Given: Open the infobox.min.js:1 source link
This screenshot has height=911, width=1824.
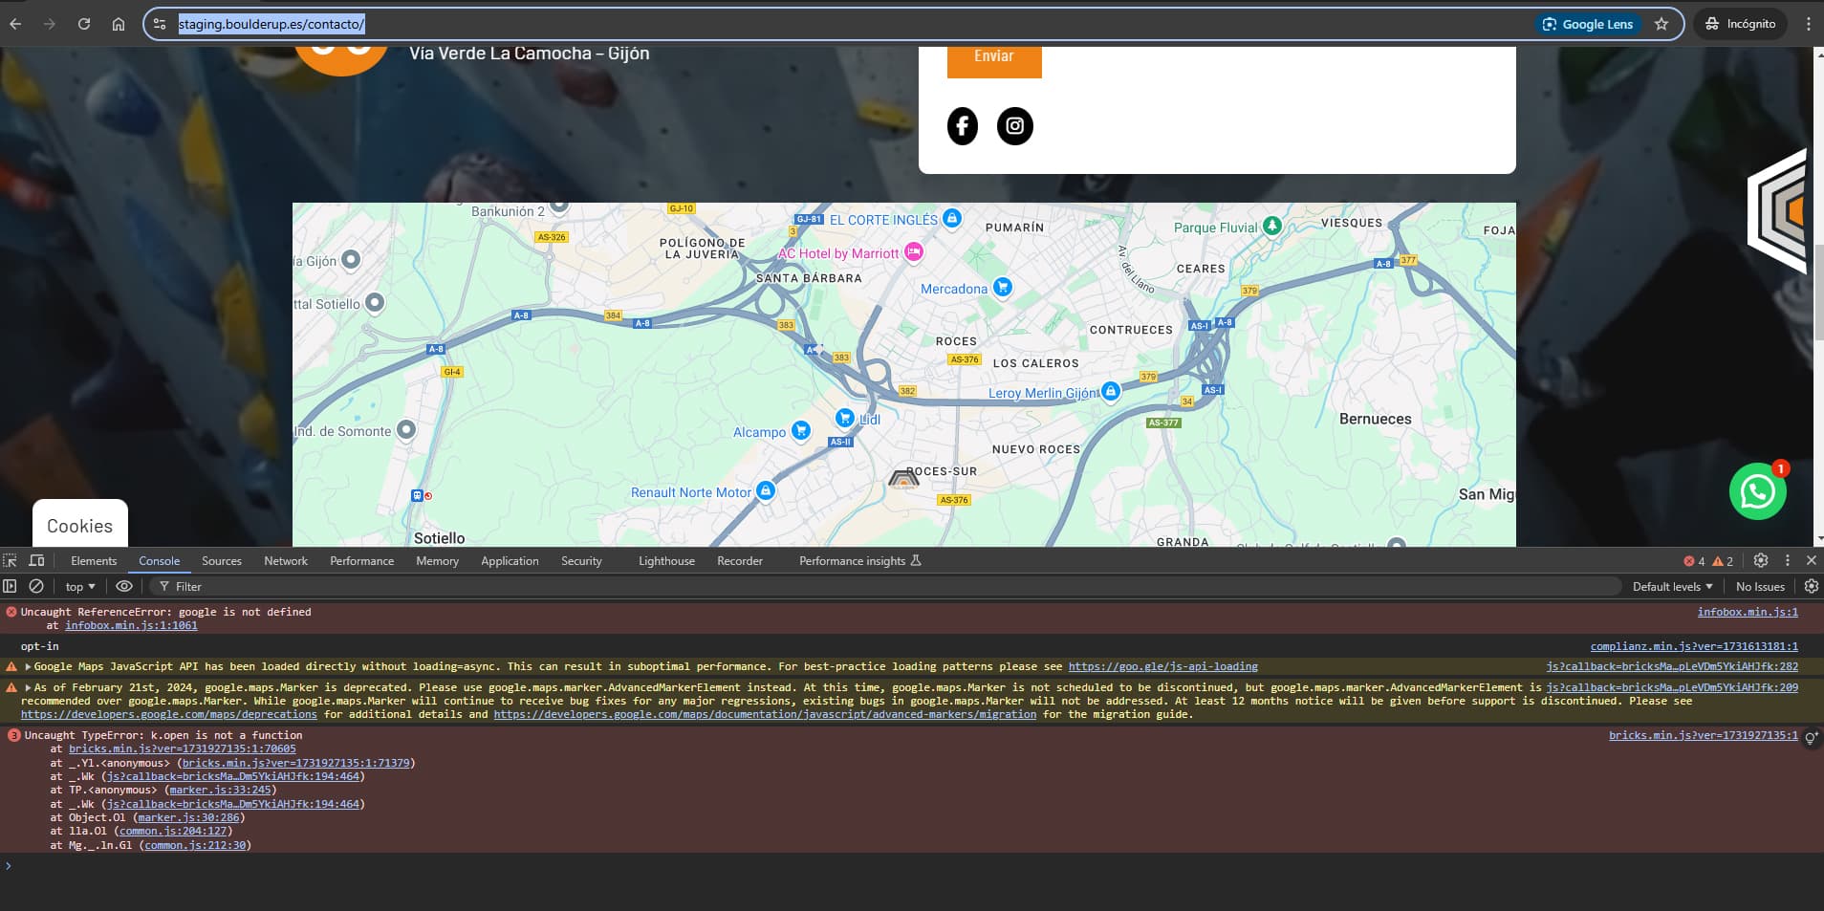Looking at the screenshot, I should coord(1747,612).
